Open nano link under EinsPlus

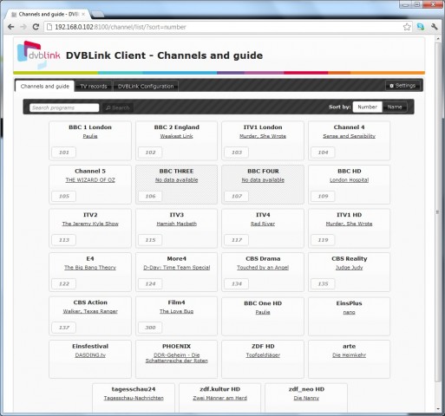[x=349, y=312]
